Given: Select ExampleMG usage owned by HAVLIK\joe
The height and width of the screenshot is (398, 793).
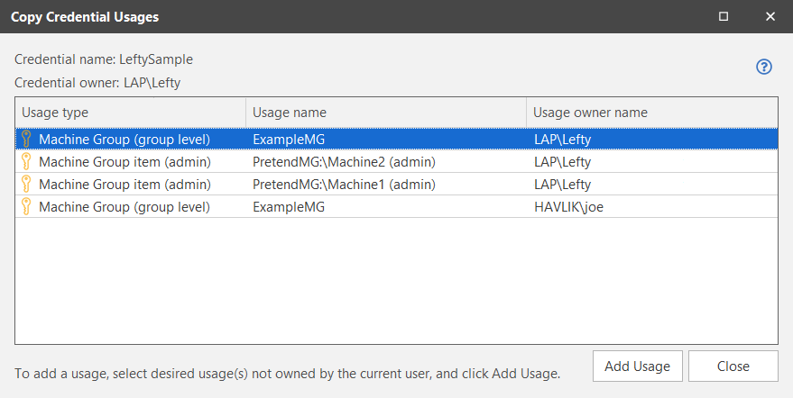Looking at the screenshot, I should pos(289,207).
